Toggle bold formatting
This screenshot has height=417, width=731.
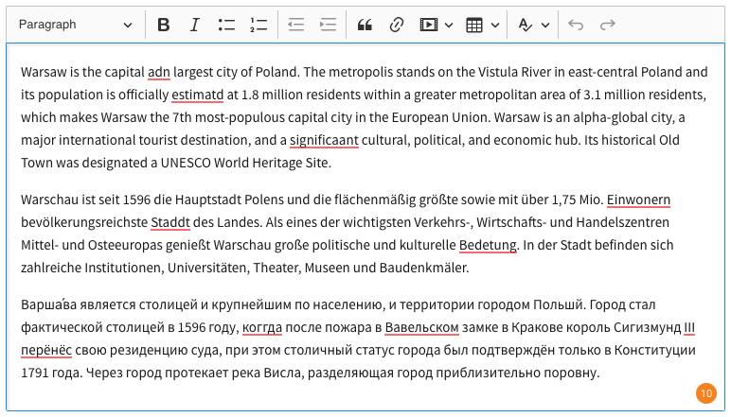[164, 25]
